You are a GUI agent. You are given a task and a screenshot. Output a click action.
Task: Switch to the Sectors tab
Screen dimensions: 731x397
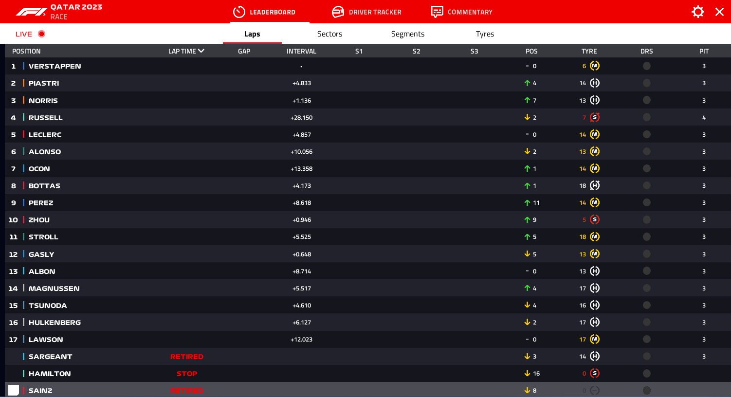[x=329, y=34]
